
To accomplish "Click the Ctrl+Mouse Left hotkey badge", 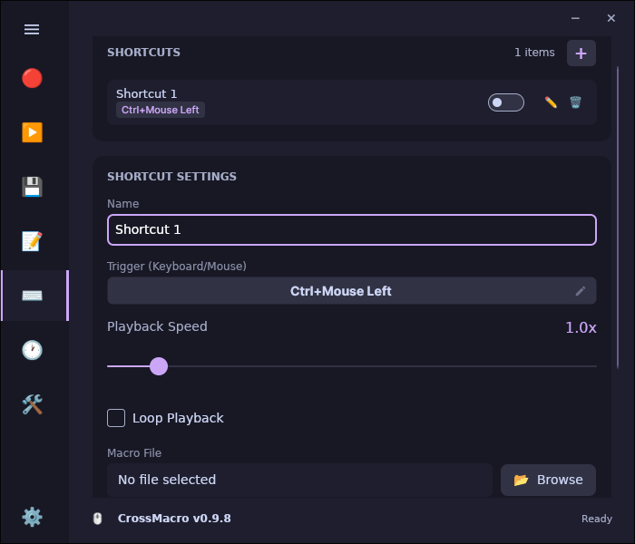I will [161, 110].
